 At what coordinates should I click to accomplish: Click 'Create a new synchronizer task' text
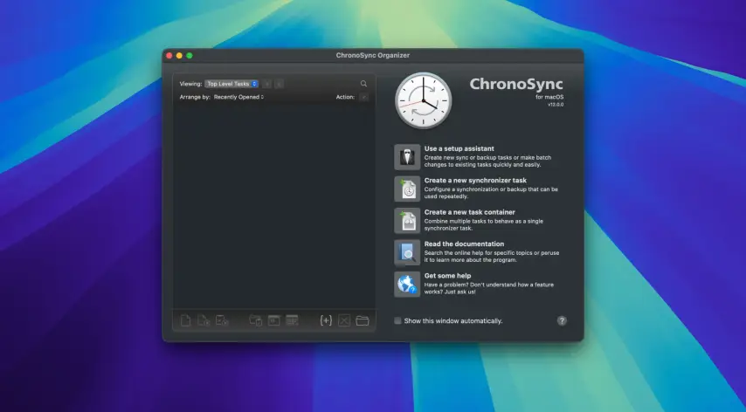475,181
